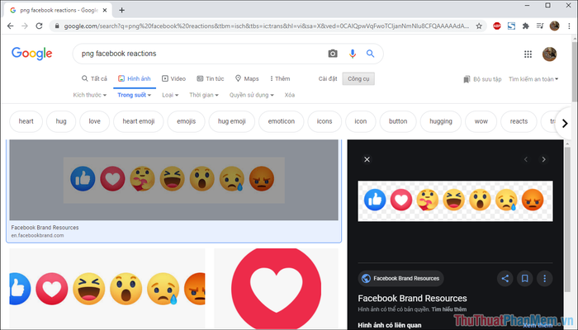Viewport: 578px width, 330px height.
Task: Bookmark this page with the star icon
Action: click(x=479, y=26)
